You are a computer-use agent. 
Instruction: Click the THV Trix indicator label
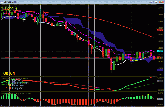coord(15,78)
